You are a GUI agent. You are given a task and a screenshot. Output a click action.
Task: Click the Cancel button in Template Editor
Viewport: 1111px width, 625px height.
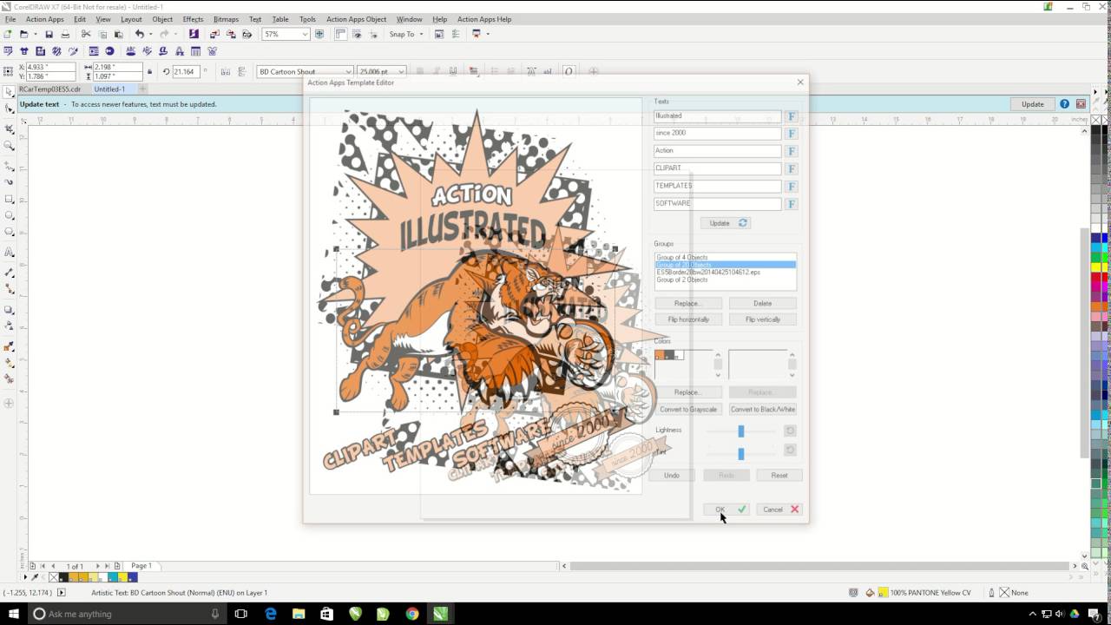(779, 510)
